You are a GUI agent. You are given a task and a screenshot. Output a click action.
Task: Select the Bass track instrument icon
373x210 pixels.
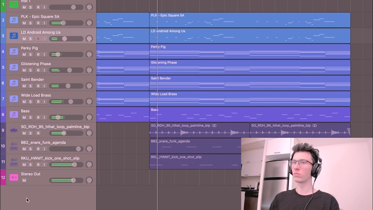(14, 115)
